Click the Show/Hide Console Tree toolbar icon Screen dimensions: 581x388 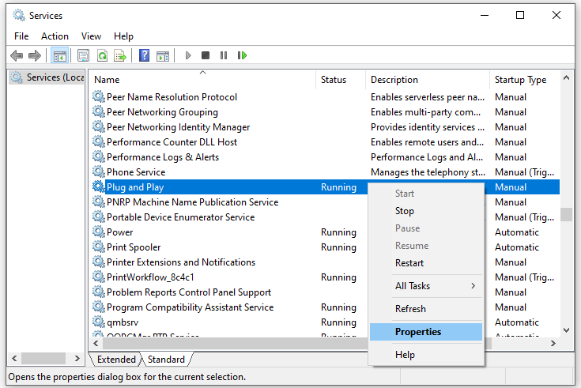click(x=58, y=55)
